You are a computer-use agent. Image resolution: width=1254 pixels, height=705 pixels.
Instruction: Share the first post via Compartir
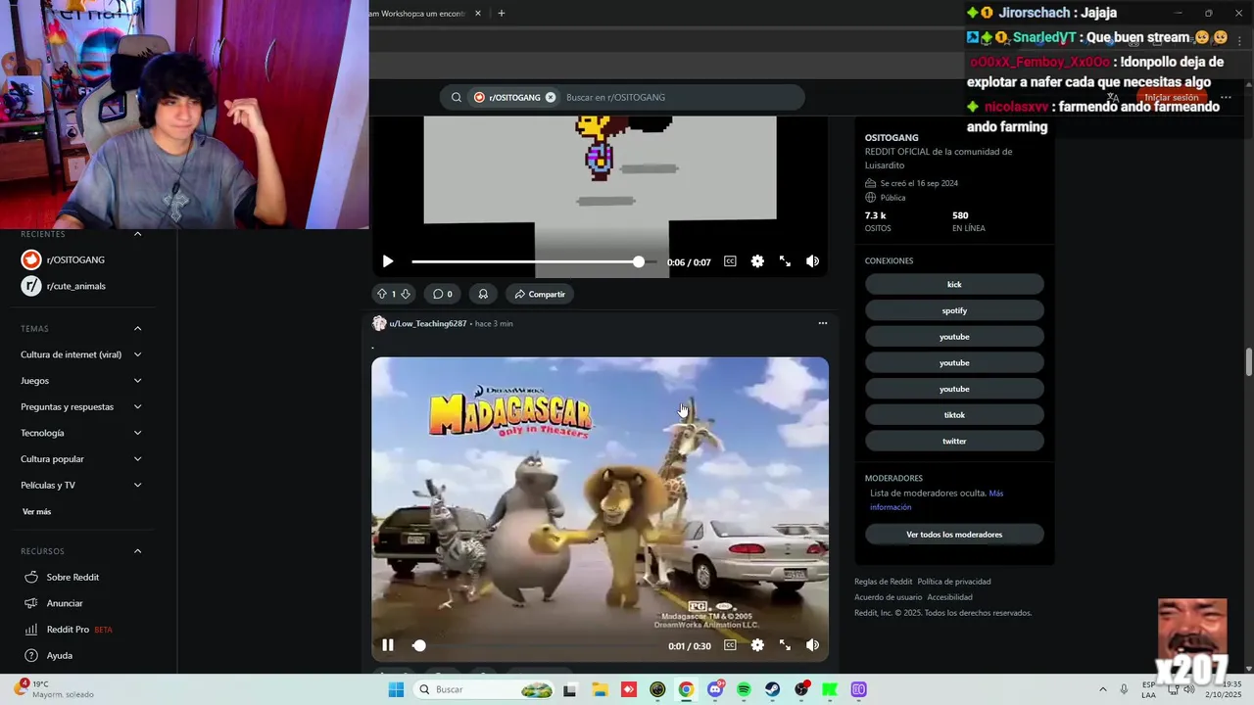(540, 294)
